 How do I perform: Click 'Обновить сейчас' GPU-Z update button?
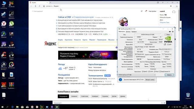(150, 80)
